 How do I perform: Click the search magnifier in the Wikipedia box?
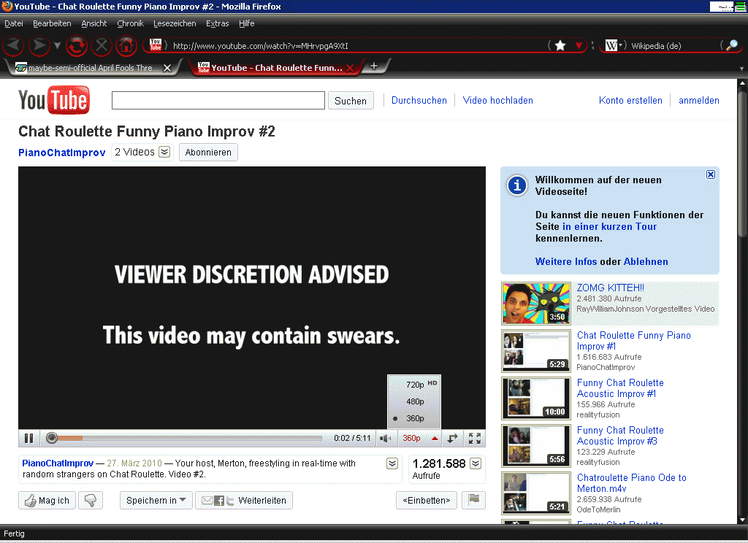(x=731, y=46)
